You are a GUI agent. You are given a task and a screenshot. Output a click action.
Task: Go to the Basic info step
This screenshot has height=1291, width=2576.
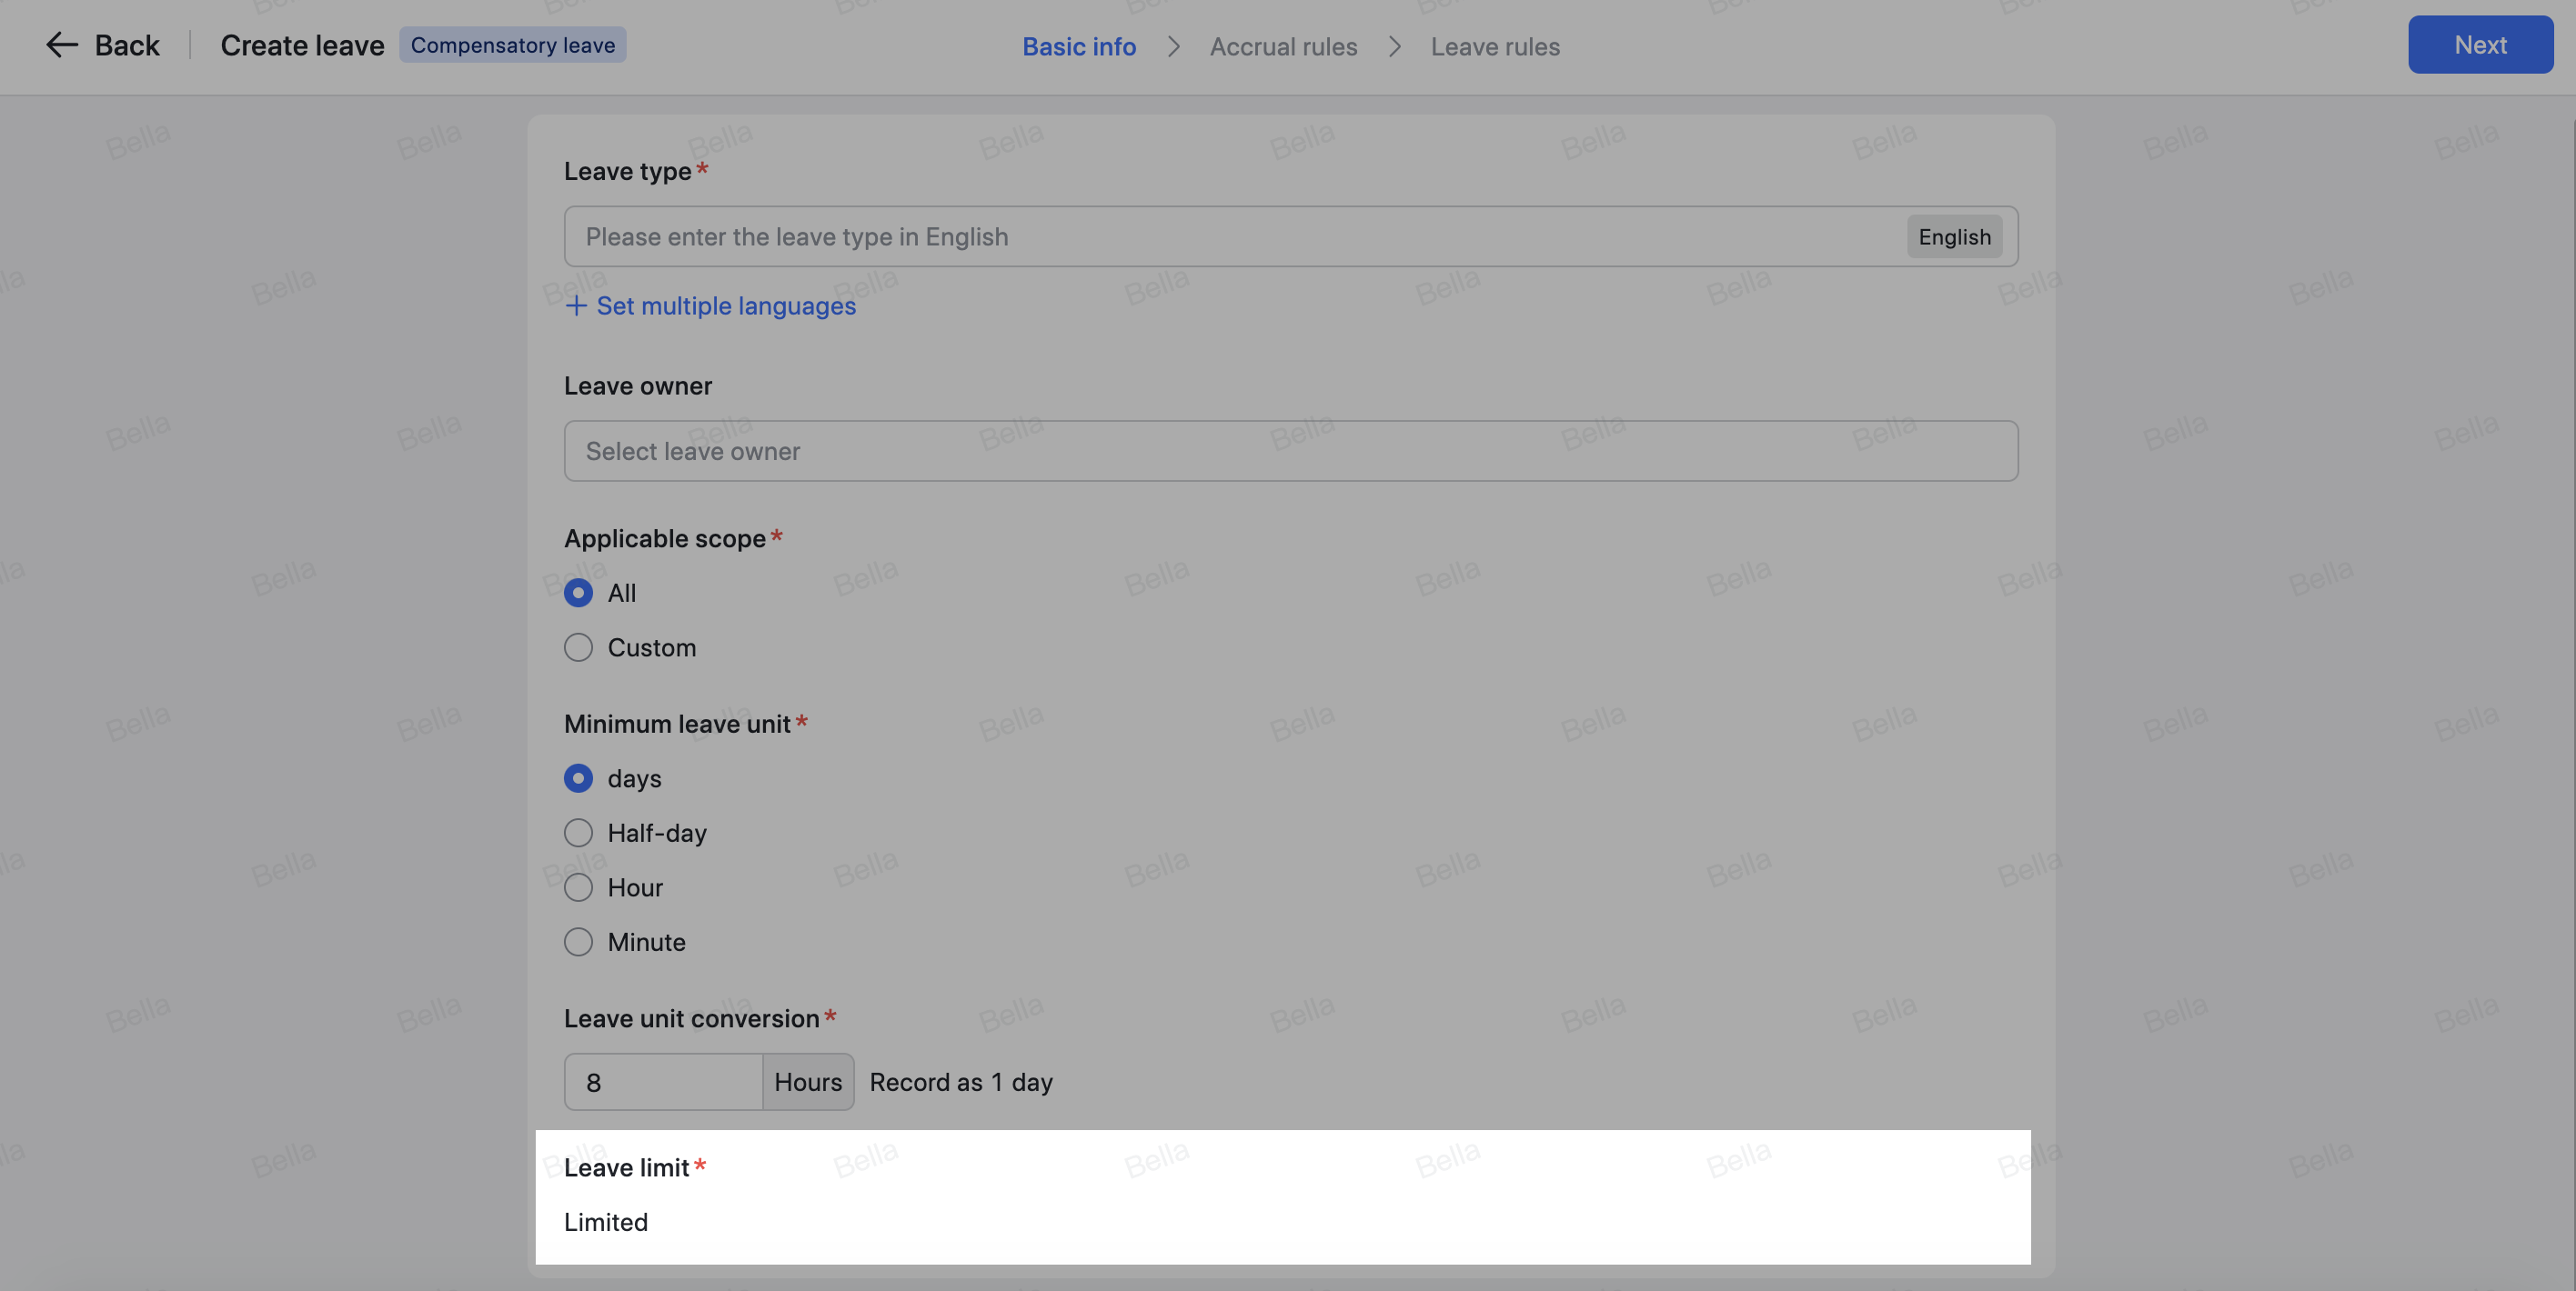[1078, 46]
